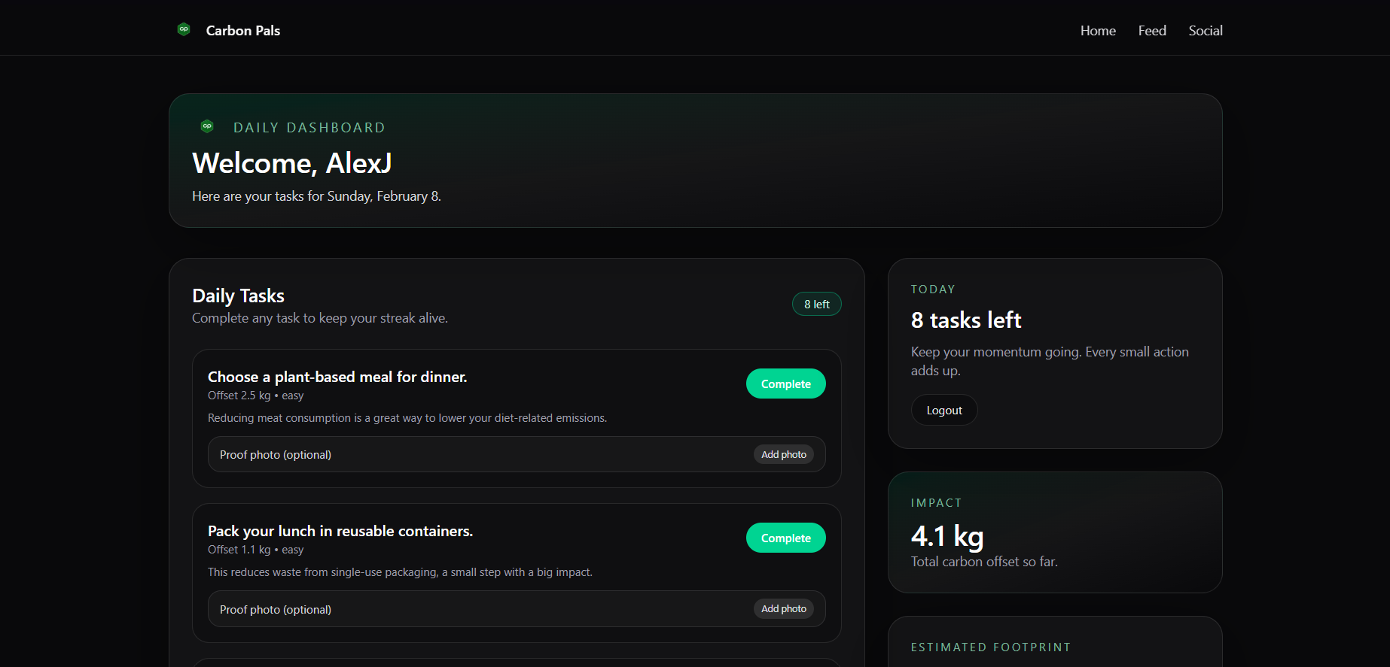Click the single-use packaging description
Image resolution: width=1390 pixels, height=667 pixels.
click(400, 572)
